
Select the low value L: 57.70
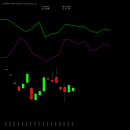(66, 9)
